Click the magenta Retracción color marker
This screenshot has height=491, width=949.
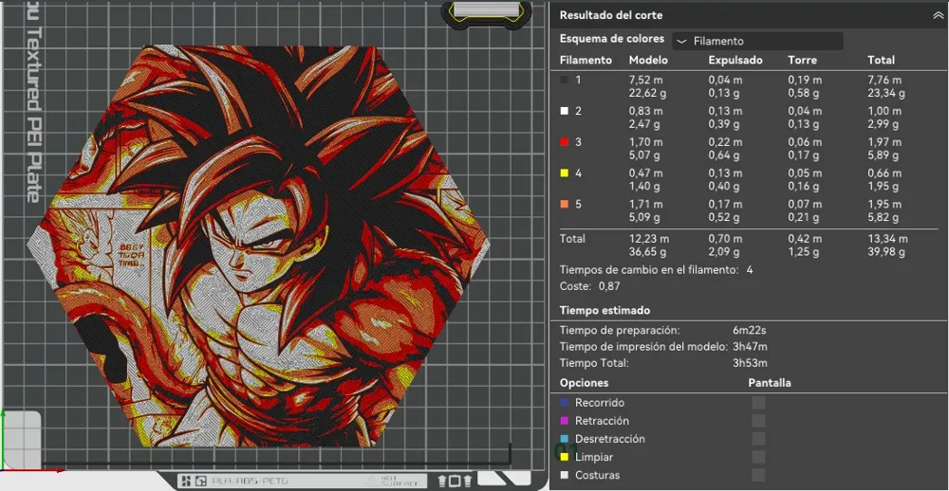point(565,421)
